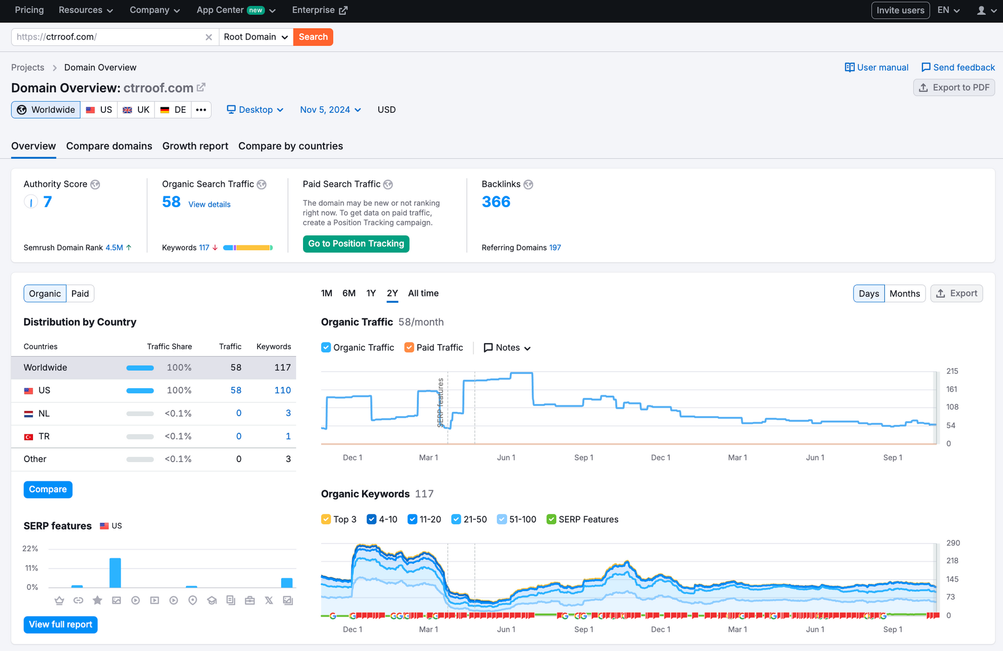
Task: Open the ctrroof.com external link icon
Action: coord(201,87)
